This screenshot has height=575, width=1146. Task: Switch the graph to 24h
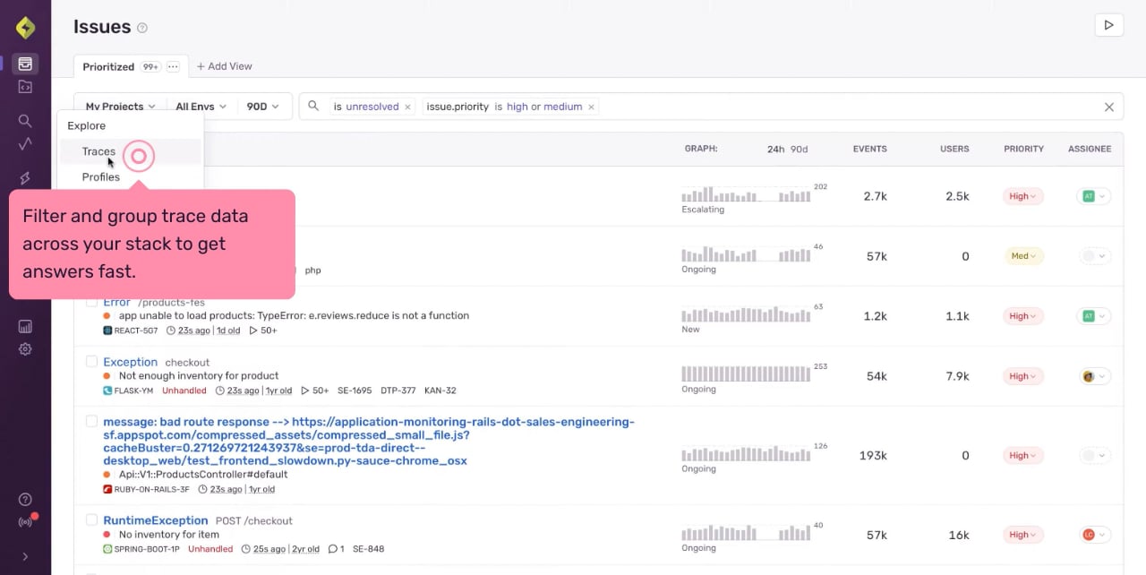(775, 150)
